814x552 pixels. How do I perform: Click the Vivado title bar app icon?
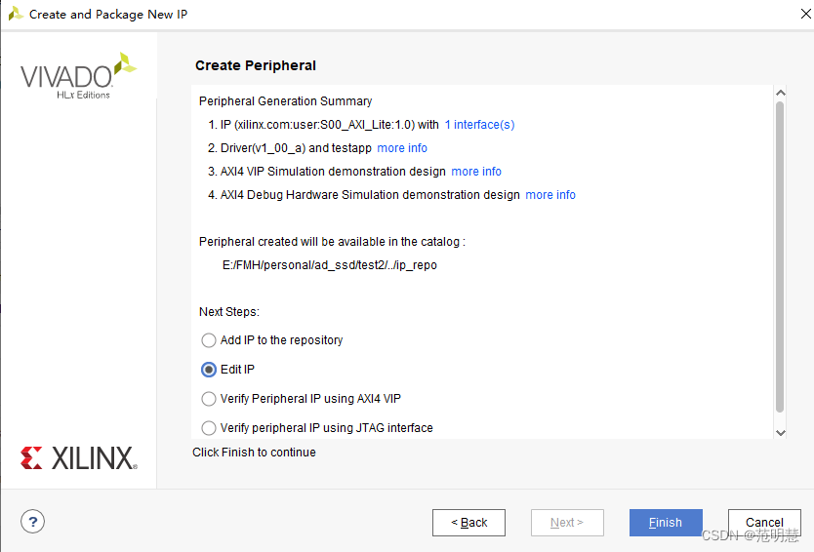(x=16, y=15)
